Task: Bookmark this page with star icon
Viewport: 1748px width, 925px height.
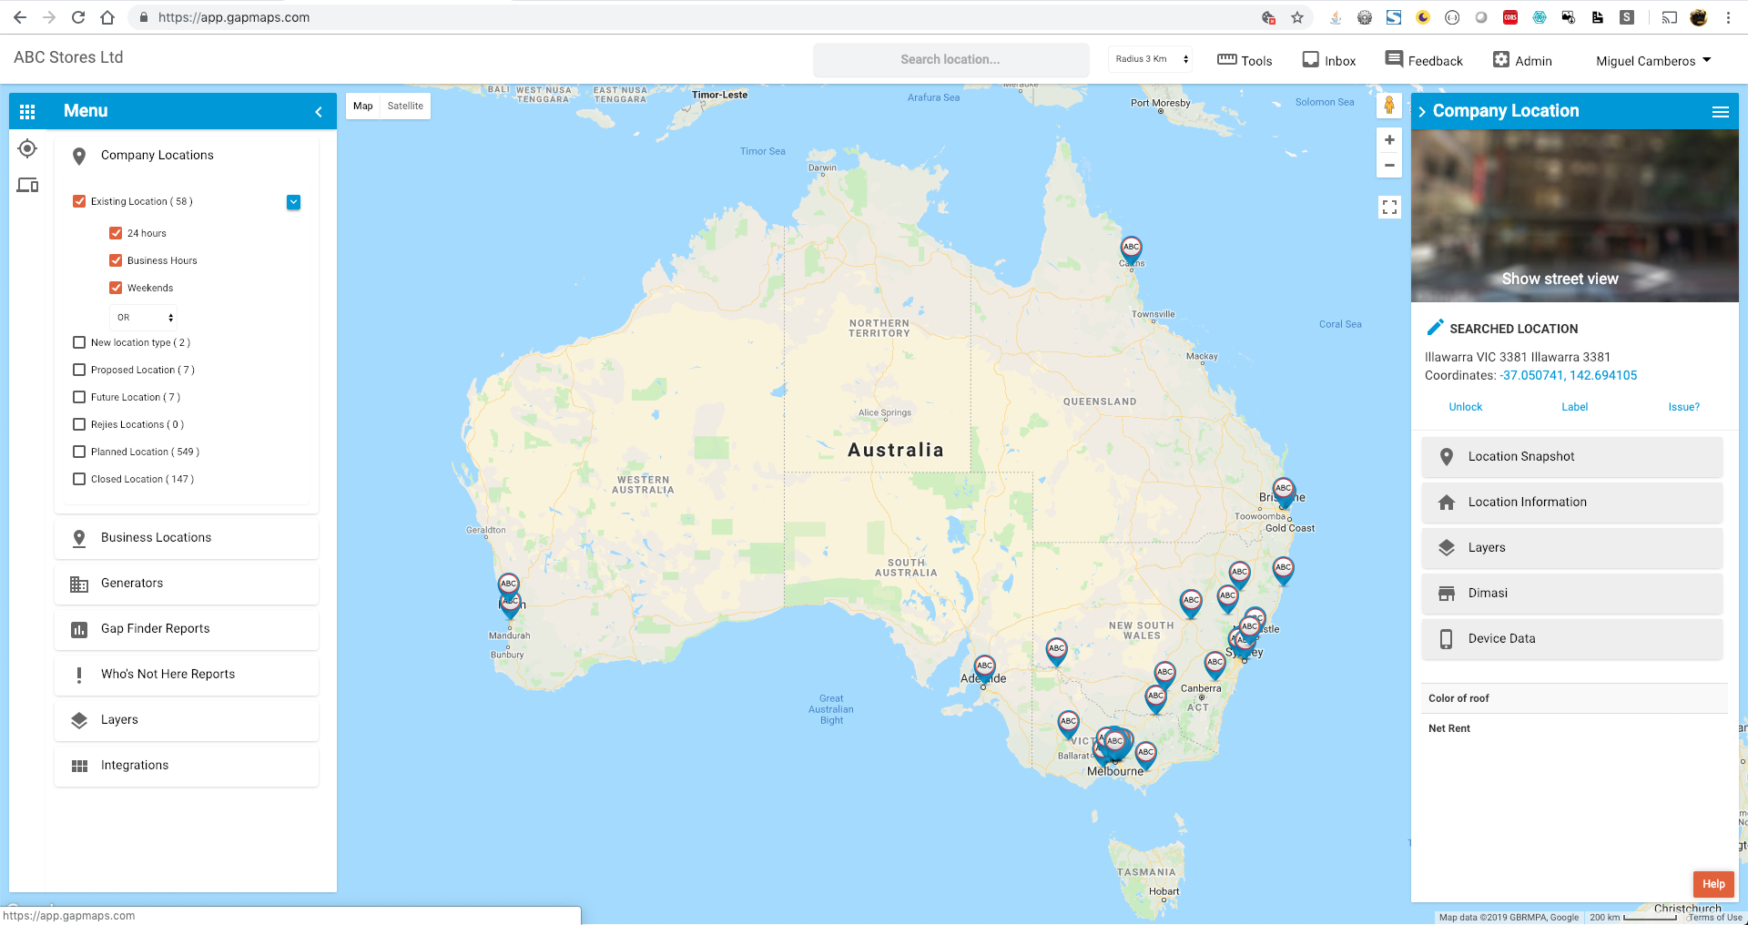Action: coord(1297,17)
